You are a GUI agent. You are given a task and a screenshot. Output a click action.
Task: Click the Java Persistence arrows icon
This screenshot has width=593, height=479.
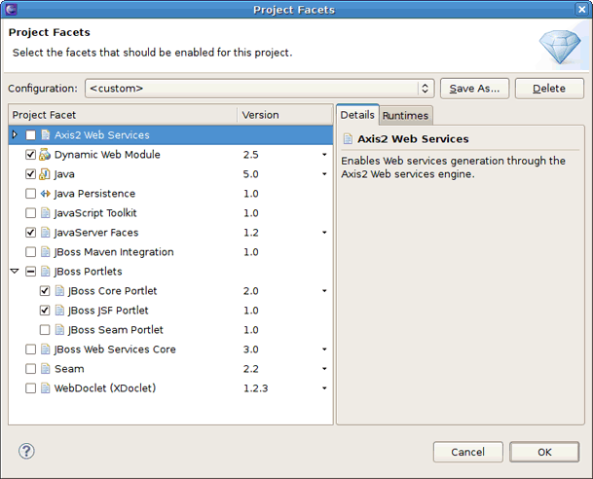[x=45, y=194]
